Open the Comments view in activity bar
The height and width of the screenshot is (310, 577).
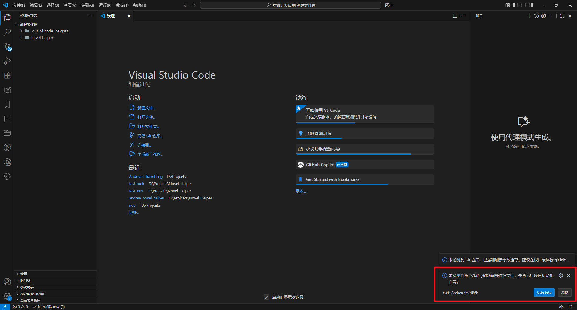pyautogui.click(x=7, y=119)
